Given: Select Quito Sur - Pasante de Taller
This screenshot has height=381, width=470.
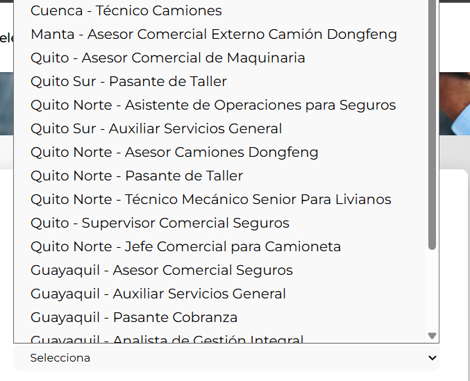Looking at the screenshot, I should coord(128,81).
